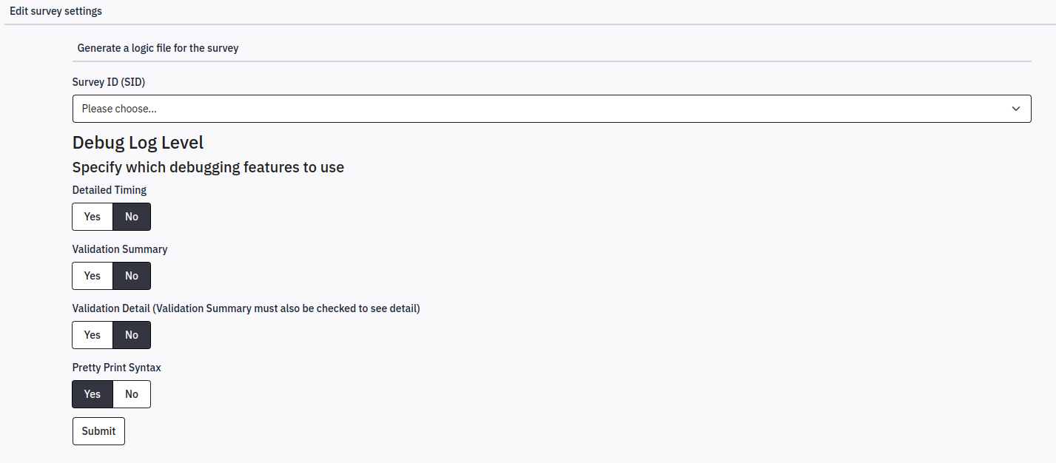Turn on Validation Summary with Yes
The height and width of the screenshot is (463, 1056).
(93, 276)
